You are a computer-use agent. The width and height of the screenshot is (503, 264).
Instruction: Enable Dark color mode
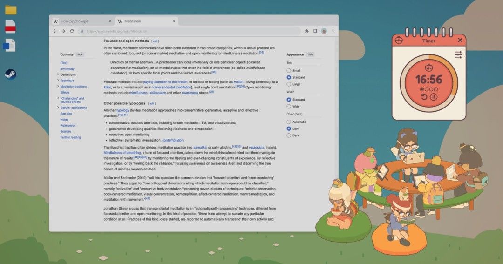pyautogui.click(x=289, y=135)
